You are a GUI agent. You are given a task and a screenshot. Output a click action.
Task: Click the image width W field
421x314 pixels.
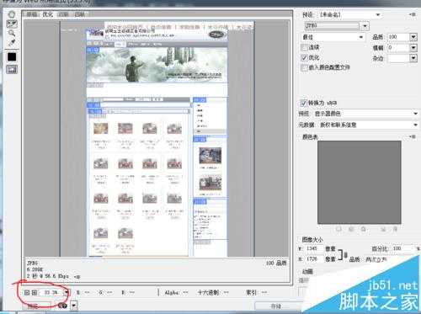click(x=315, y=248)
